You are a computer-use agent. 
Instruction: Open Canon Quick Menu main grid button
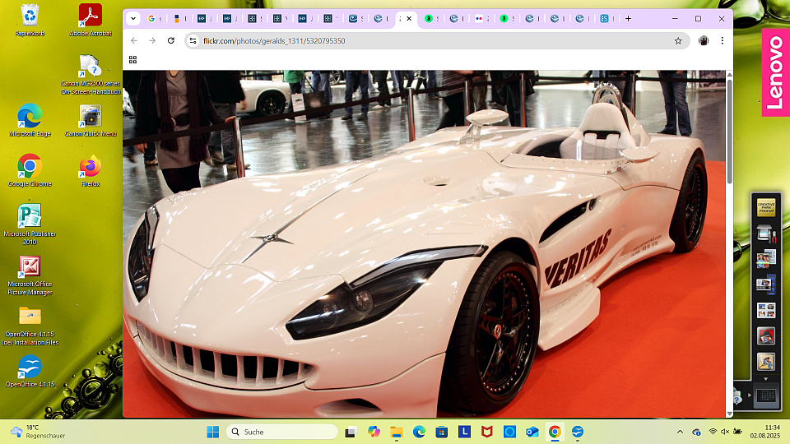(766, 395)
